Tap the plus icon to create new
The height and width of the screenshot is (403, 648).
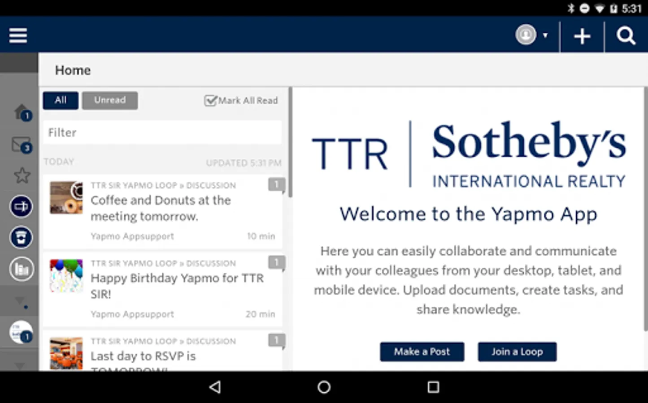582,36
